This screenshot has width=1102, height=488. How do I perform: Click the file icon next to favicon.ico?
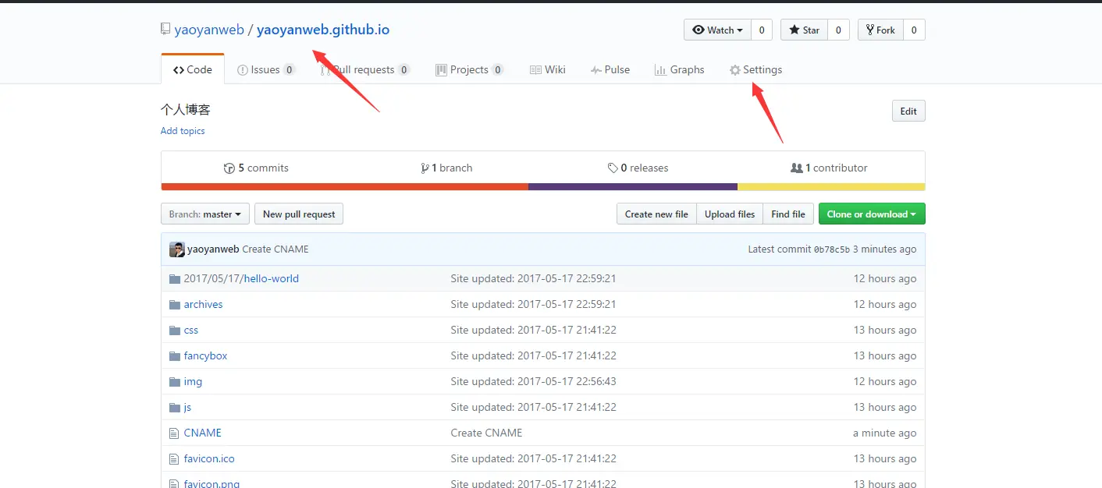pyautogui.click(x=174, y=458)
